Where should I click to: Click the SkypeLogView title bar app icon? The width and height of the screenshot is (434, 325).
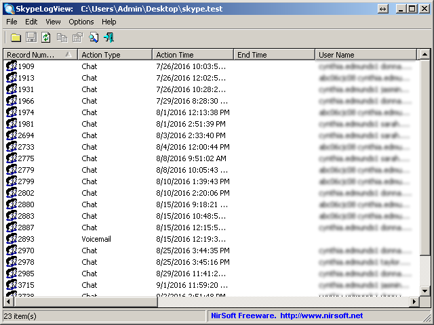pos(9,9)
